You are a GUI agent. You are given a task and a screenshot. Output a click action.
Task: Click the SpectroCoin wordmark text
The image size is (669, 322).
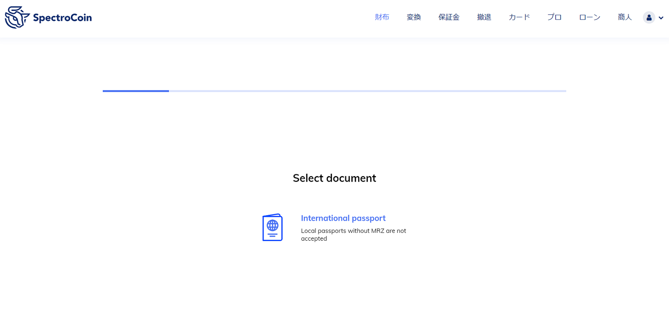pyautogui.click(x=62, y=18)
